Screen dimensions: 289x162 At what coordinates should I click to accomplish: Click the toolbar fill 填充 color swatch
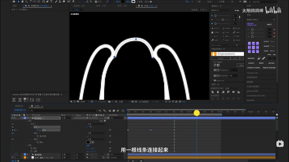[x=123, y=2]
